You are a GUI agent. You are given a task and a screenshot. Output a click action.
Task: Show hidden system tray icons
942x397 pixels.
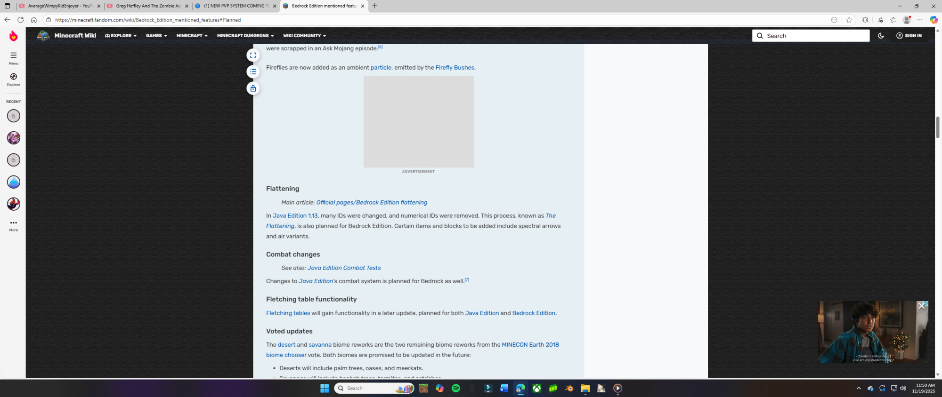[x=859, y=388]
